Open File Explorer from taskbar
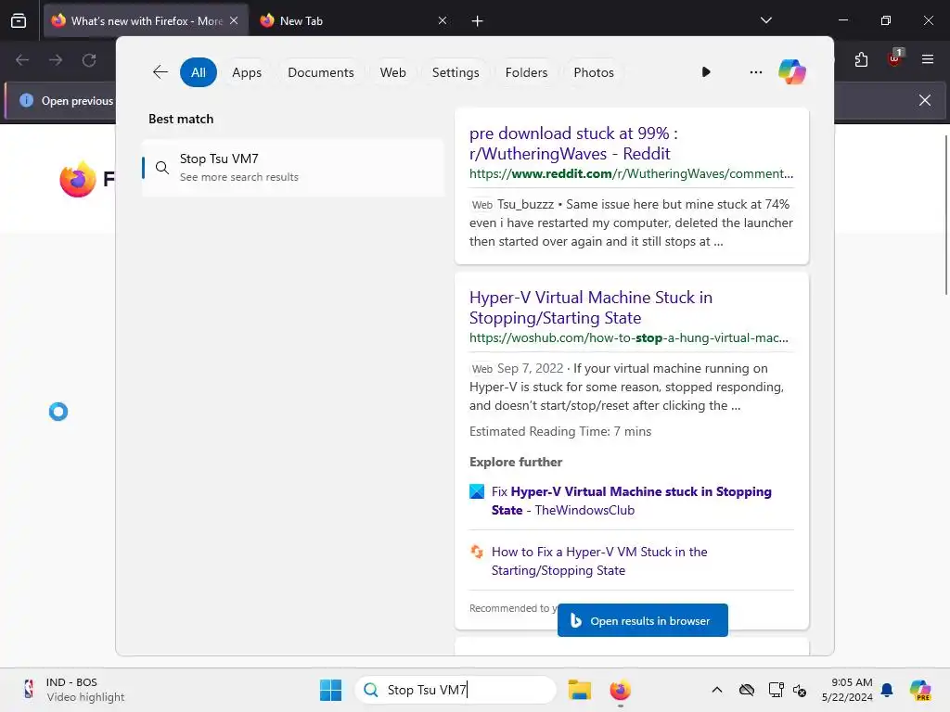The height and width of the screenshot is (712, 950). [x=579, y=690]
